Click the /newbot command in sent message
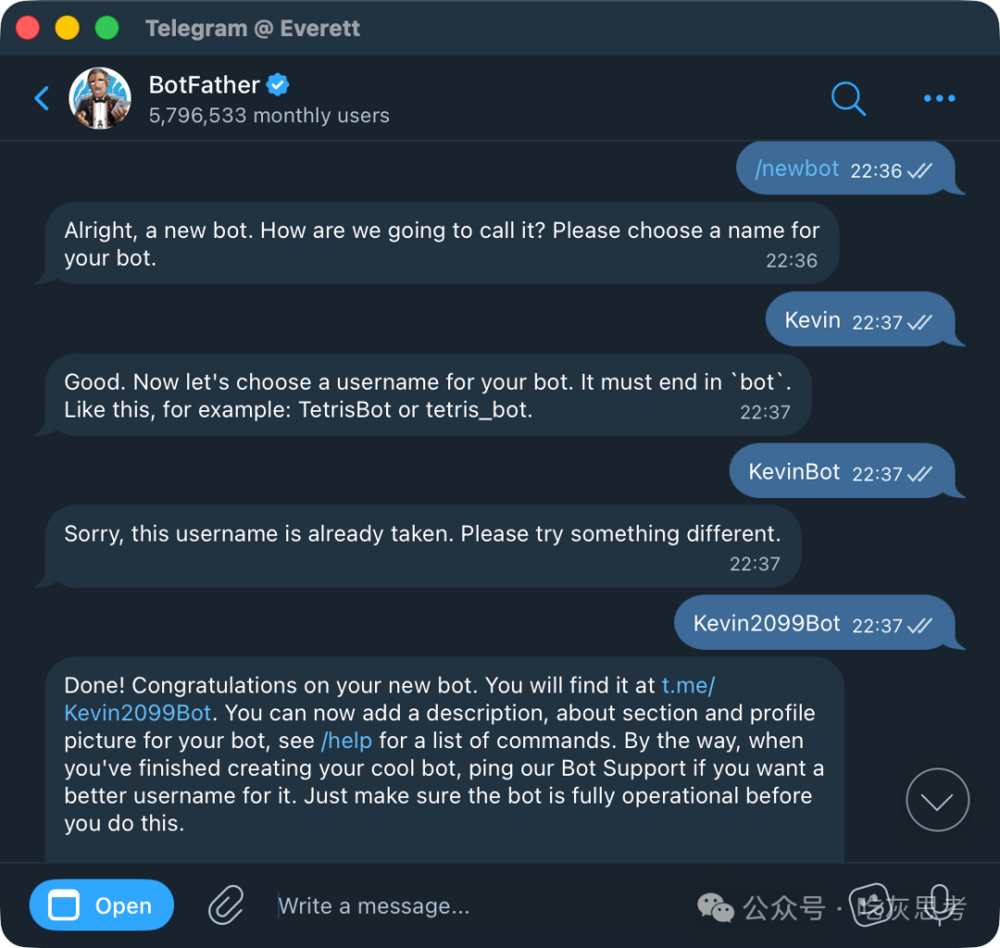The width and height of the screenshot is (1000, 948). [x=797, y=168]
